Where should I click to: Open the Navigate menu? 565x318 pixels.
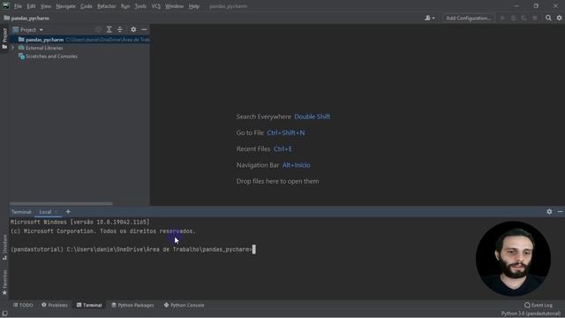click(x=65, y=6)
